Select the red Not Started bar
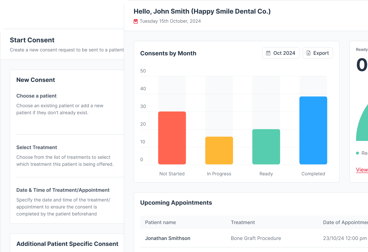The width and height of the screenshot is (368, 252). click(x=172, y=138)
